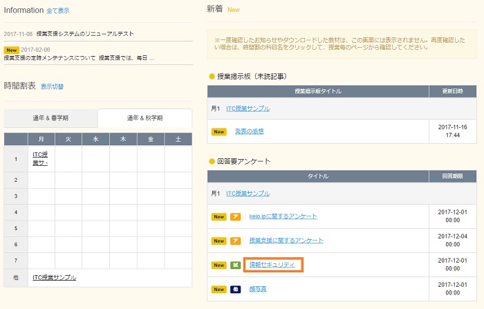This screenshot has width=484, height=309.
Task: Click green 試 icon next to 情報セキュリティ
Action: [x=235, y=265]
